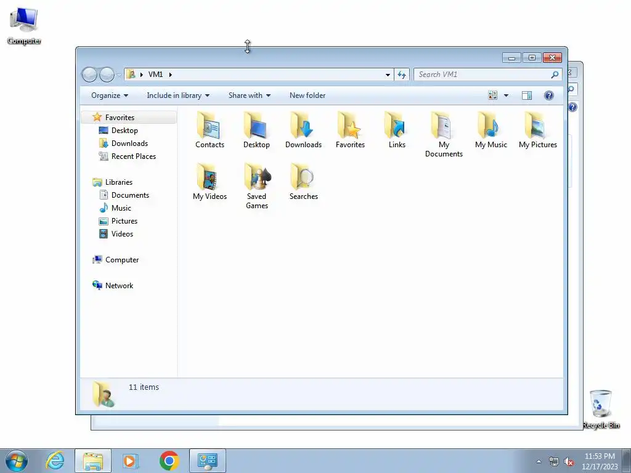631x473 pixels.
Task: Open the Organize dropdown menu
Action: click(x=110, y=95)
